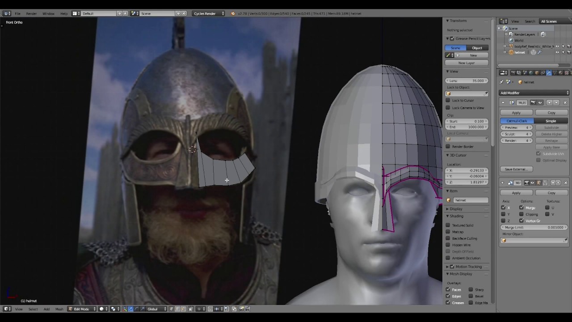Viewport: 572px width, 322px height.
Task: Collapse the Transform panel
Action: click(447, 21)
